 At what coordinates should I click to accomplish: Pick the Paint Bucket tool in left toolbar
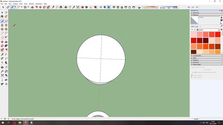[2, 17]
